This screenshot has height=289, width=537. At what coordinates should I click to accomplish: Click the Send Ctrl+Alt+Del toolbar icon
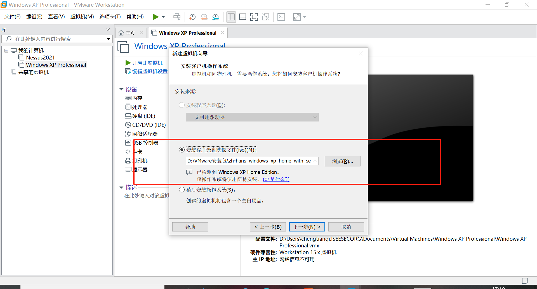coord(177,17)
